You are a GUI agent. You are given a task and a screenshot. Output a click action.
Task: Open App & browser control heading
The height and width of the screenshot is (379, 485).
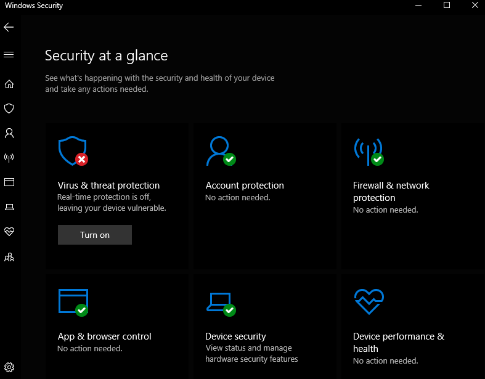click(x=105, y=336)
